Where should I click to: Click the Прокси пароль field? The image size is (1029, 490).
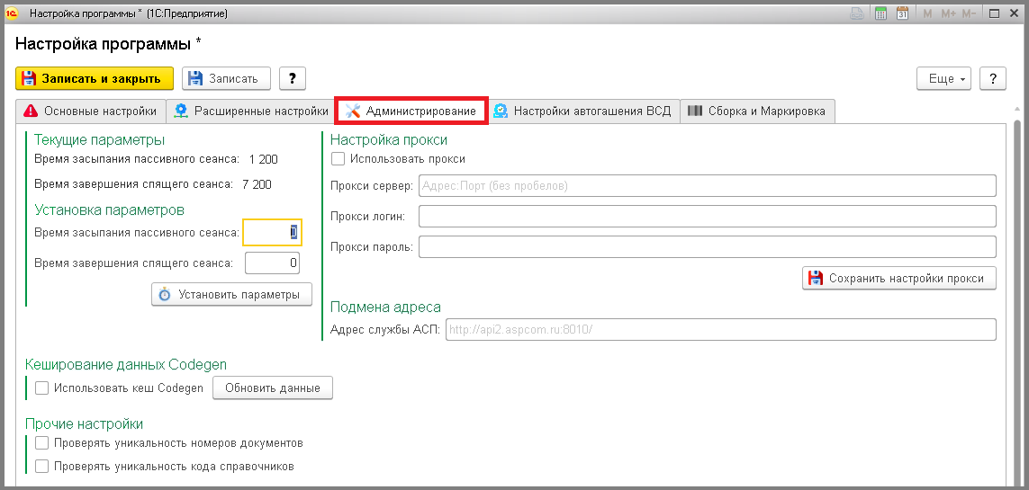coord(708,247)
